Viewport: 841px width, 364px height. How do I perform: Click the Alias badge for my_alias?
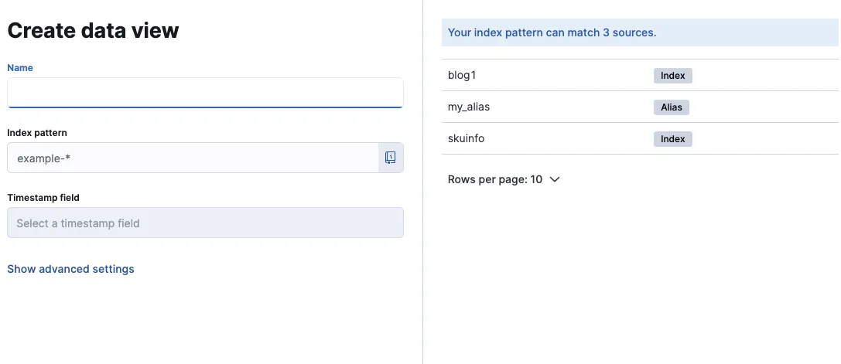[x=671, y=107]
